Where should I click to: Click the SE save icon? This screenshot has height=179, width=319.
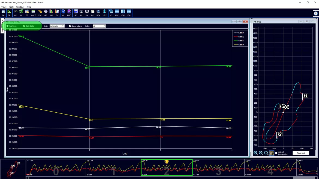(76, 13)
